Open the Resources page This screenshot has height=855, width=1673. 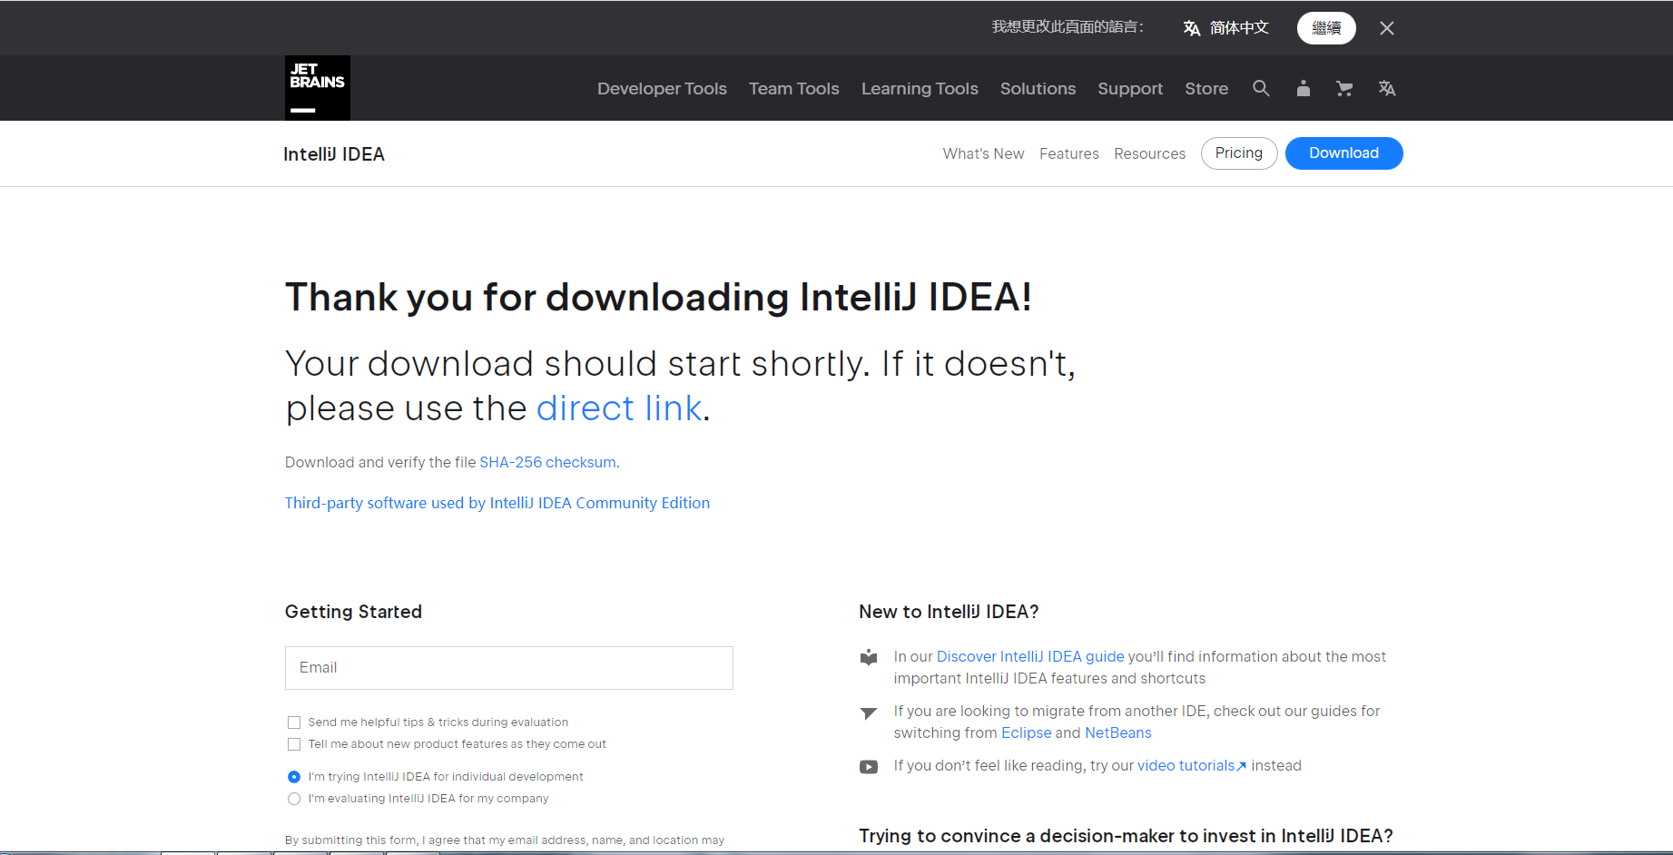tap(1149, 153)
